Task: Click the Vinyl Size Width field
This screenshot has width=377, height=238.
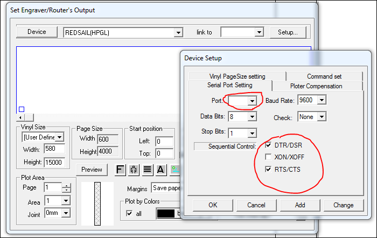Action: point(54,149)
